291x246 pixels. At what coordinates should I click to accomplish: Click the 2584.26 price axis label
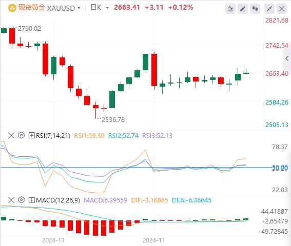[x=277, y=102]
